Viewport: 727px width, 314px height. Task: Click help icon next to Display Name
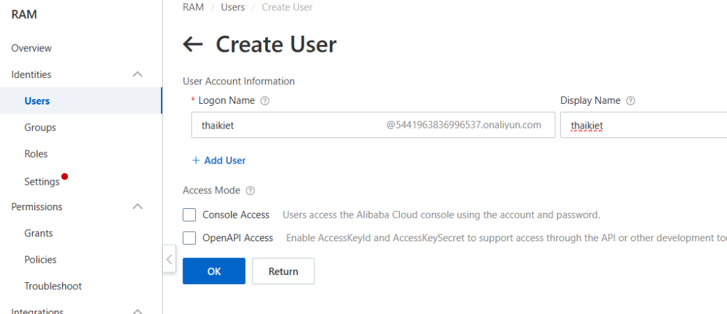click(x=630, y=101)
